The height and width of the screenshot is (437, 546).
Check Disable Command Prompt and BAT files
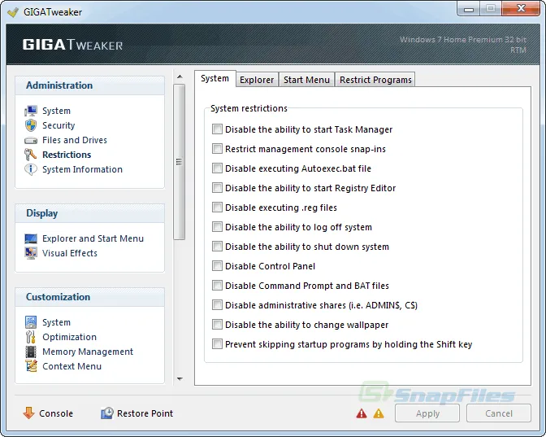(x=217, y=286)
